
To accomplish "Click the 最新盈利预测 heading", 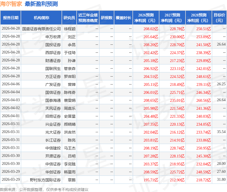I will click(41, 4).
